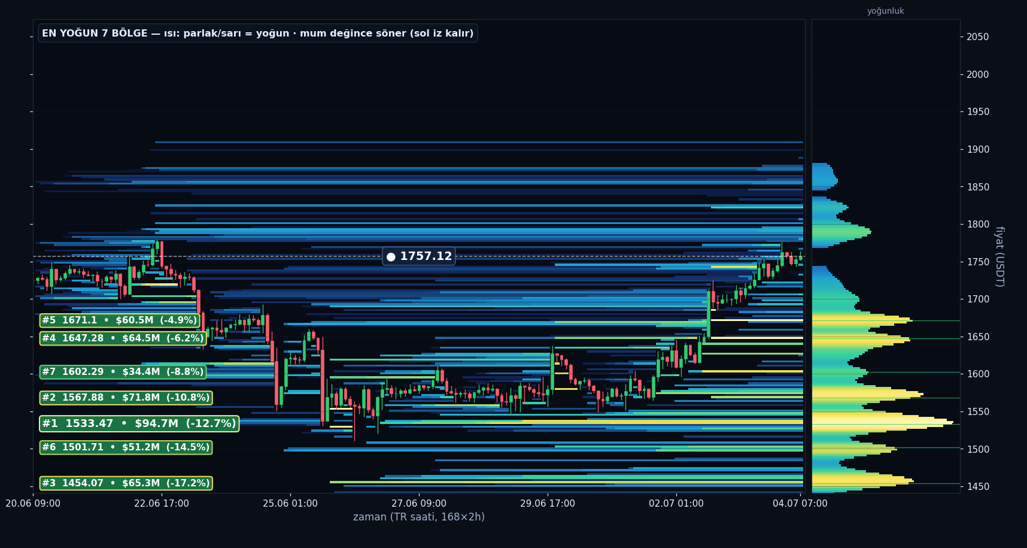Click the 02.07 01:00 time tick
Screen dimensions: 1027x548
point(676,504)
